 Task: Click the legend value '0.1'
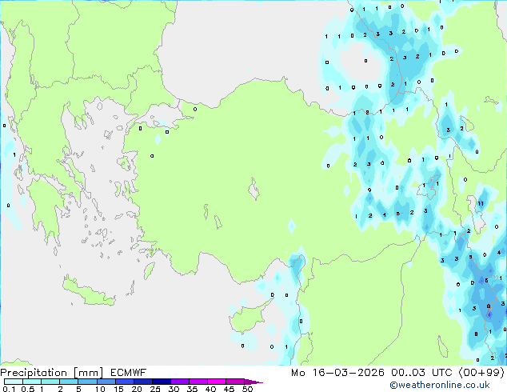pyautogui.click(x=9, y=389)
